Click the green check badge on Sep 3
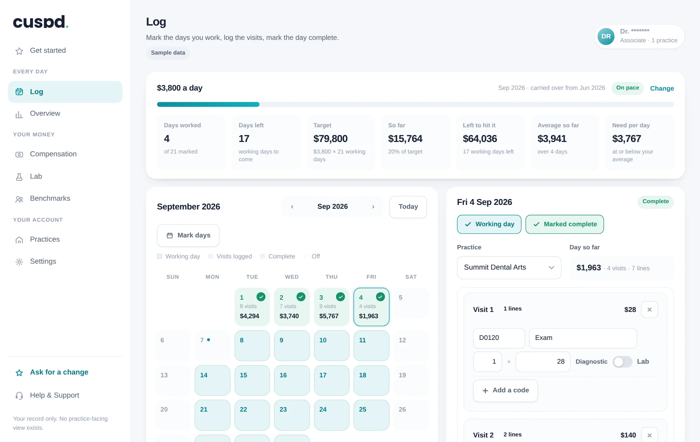The image size is (700, 442). coord(341,297)
